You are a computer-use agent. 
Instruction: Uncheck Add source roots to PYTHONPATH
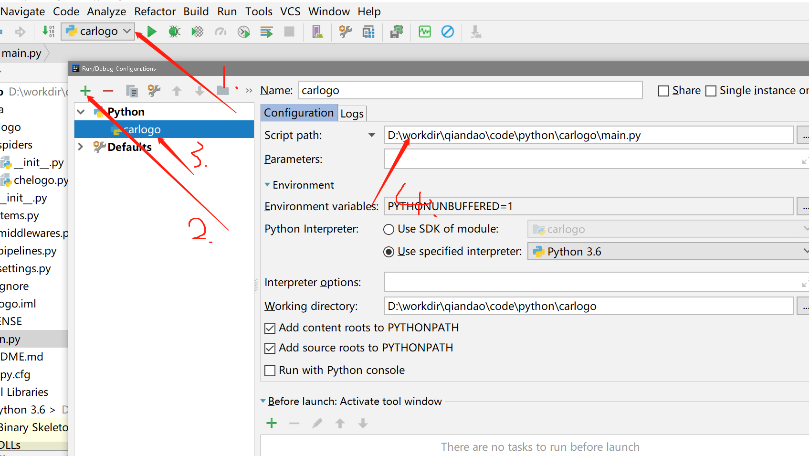(270, 348)
